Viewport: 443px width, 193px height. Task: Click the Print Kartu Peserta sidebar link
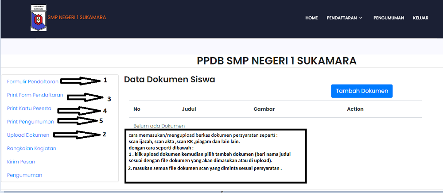29,108
